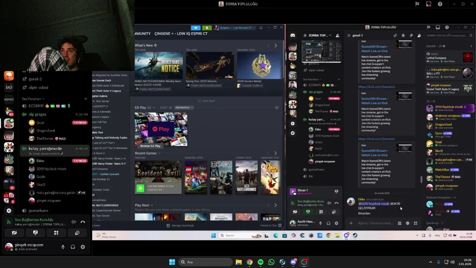
Task: Open soundboard icon in voice panel
Action: [77, 233]
